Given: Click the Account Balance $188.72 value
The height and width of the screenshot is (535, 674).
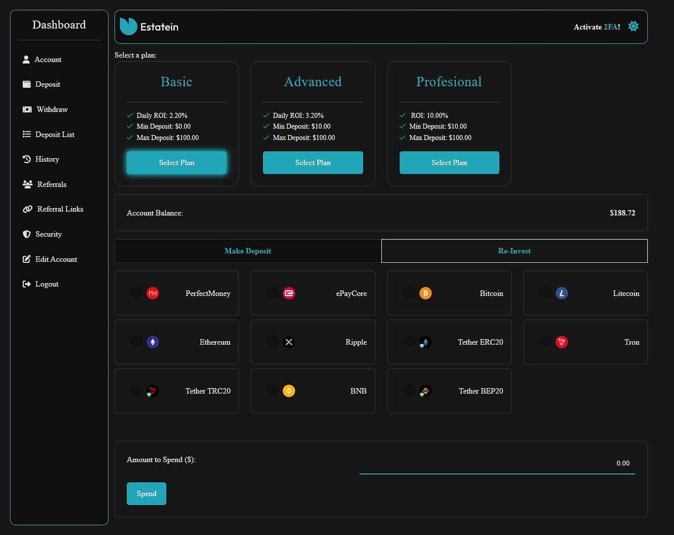Looking at the screenshot, I should 622,213.
